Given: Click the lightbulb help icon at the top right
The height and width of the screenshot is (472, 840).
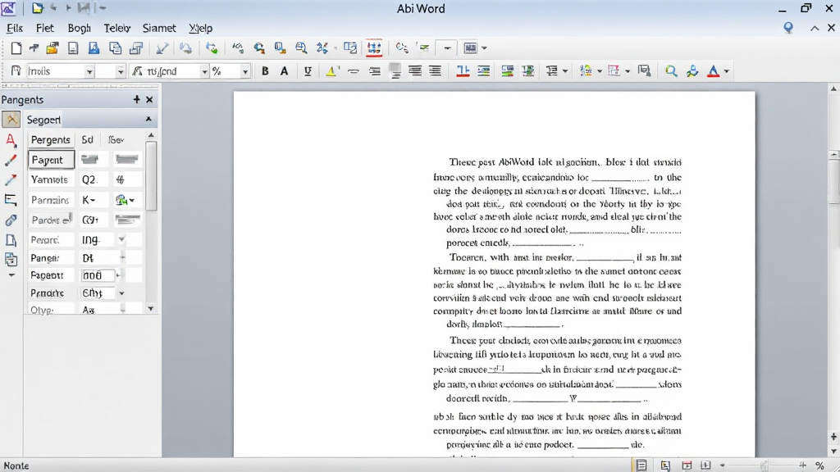Looking at the screenshot, I should click(788, 27).
